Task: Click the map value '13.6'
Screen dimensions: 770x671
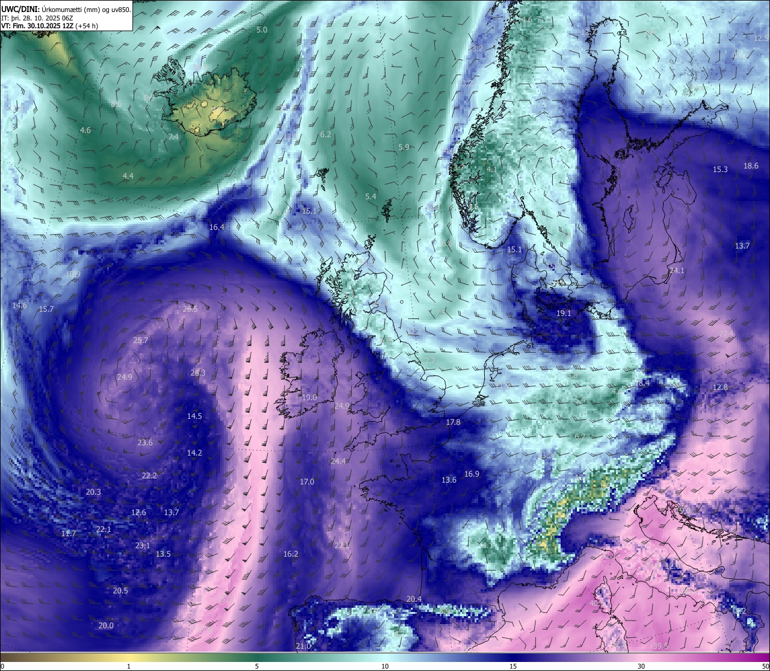Action: coord(449,480)
